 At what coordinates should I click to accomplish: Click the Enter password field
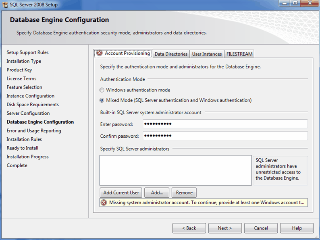(225, 124)
